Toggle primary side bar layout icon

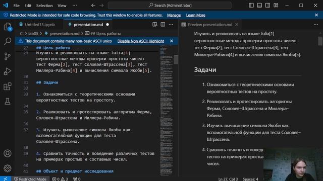click(251, 6)
